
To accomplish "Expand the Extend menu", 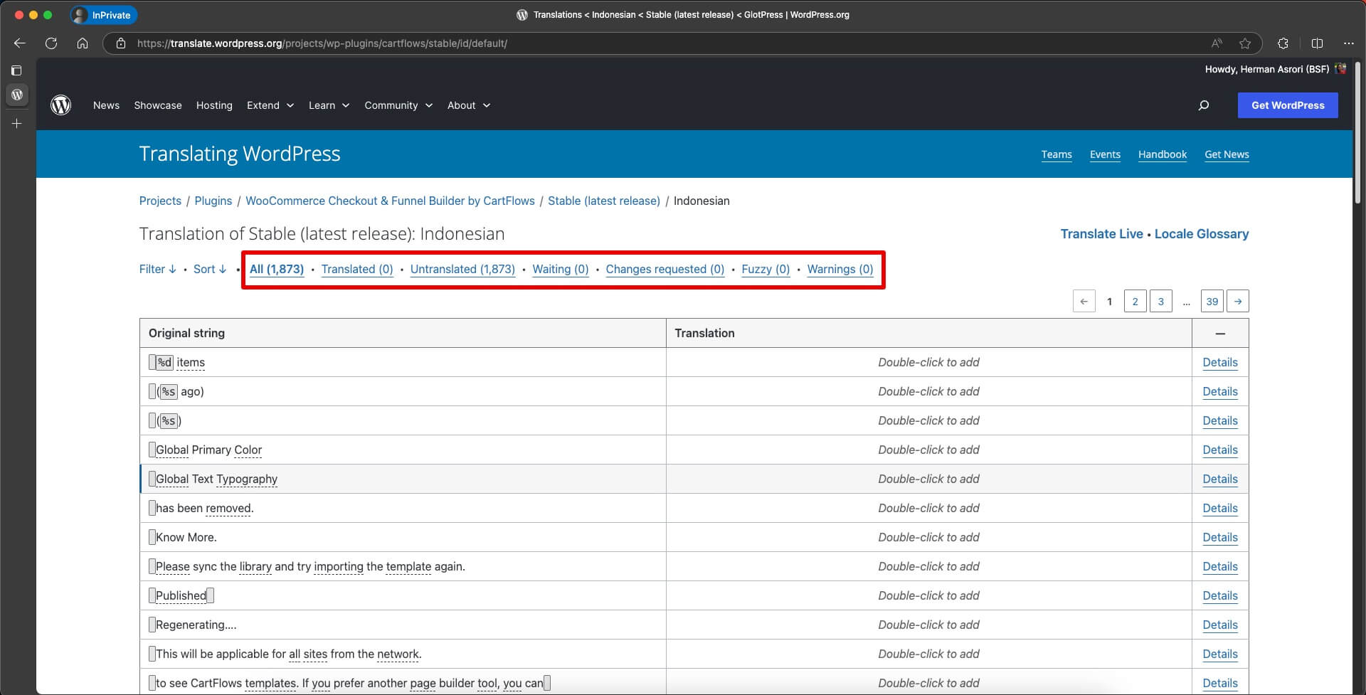I will point(270,105).
